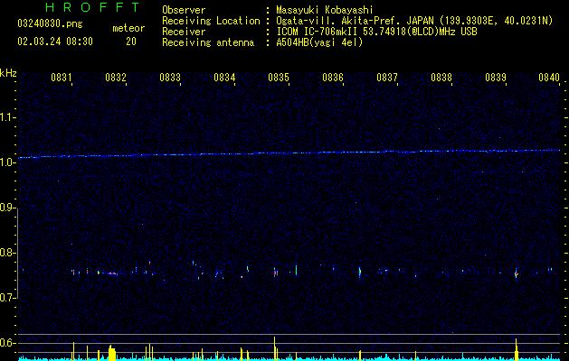Click the yellow amplitude spike after 0839

[516, 349]
